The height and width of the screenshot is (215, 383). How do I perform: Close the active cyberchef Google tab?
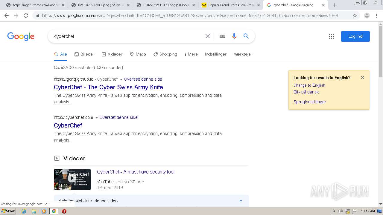(323, 5)
